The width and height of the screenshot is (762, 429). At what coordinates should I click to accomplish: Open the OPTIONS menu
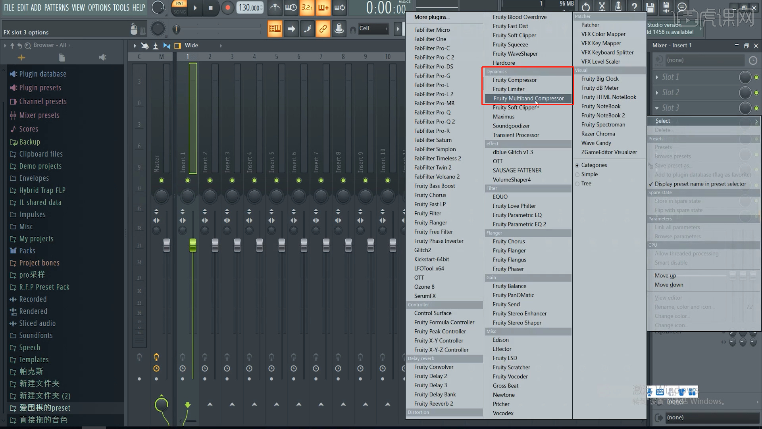click(x=100, y=7)
